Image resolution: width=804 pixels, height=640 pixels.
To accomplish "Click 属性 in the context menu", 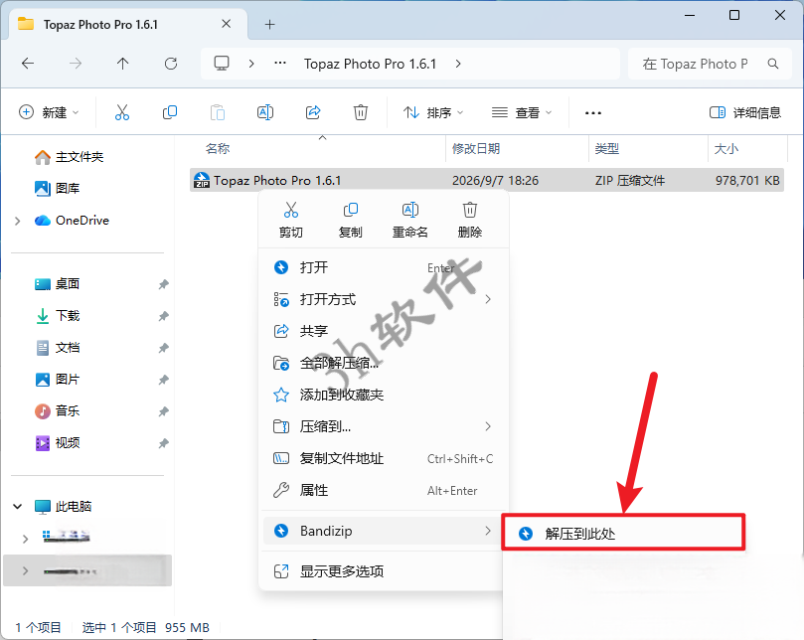I will click(384, 490).
